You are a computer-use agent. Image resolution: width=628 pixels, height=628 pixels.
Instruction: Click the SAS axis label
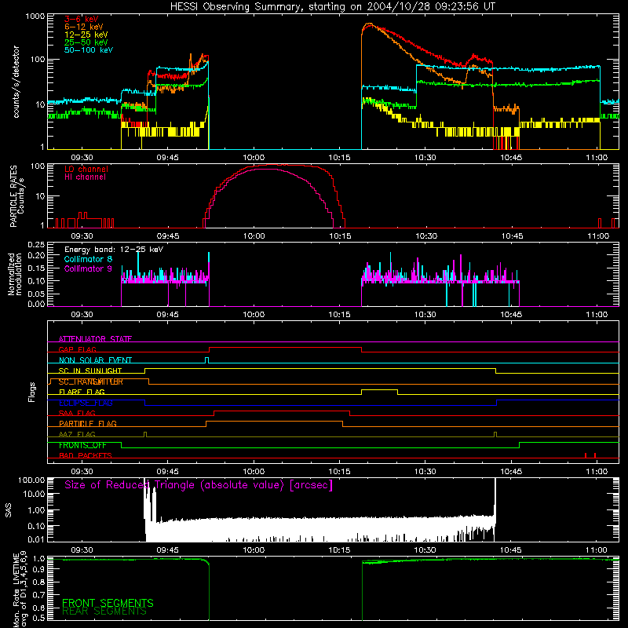(9, 510)
